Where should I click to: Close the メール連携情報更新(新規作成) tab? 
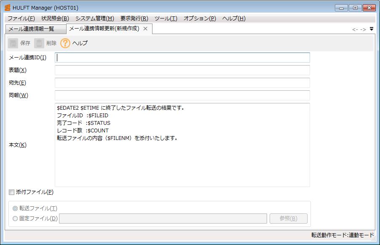145,29
